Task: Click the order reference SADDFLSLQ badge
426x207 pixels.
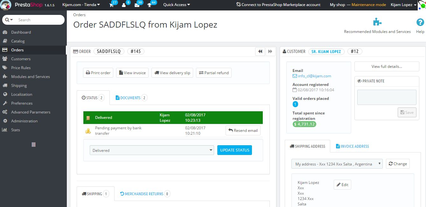Action: [108, 51]
